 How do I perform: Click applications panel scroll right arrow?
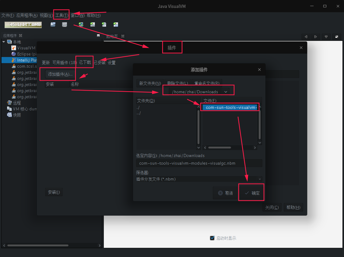click(x=100, y=245)
